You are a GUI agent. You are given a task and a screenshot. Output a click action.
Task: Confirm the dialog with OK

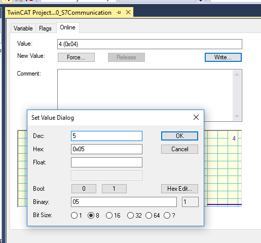click(179, 136)
